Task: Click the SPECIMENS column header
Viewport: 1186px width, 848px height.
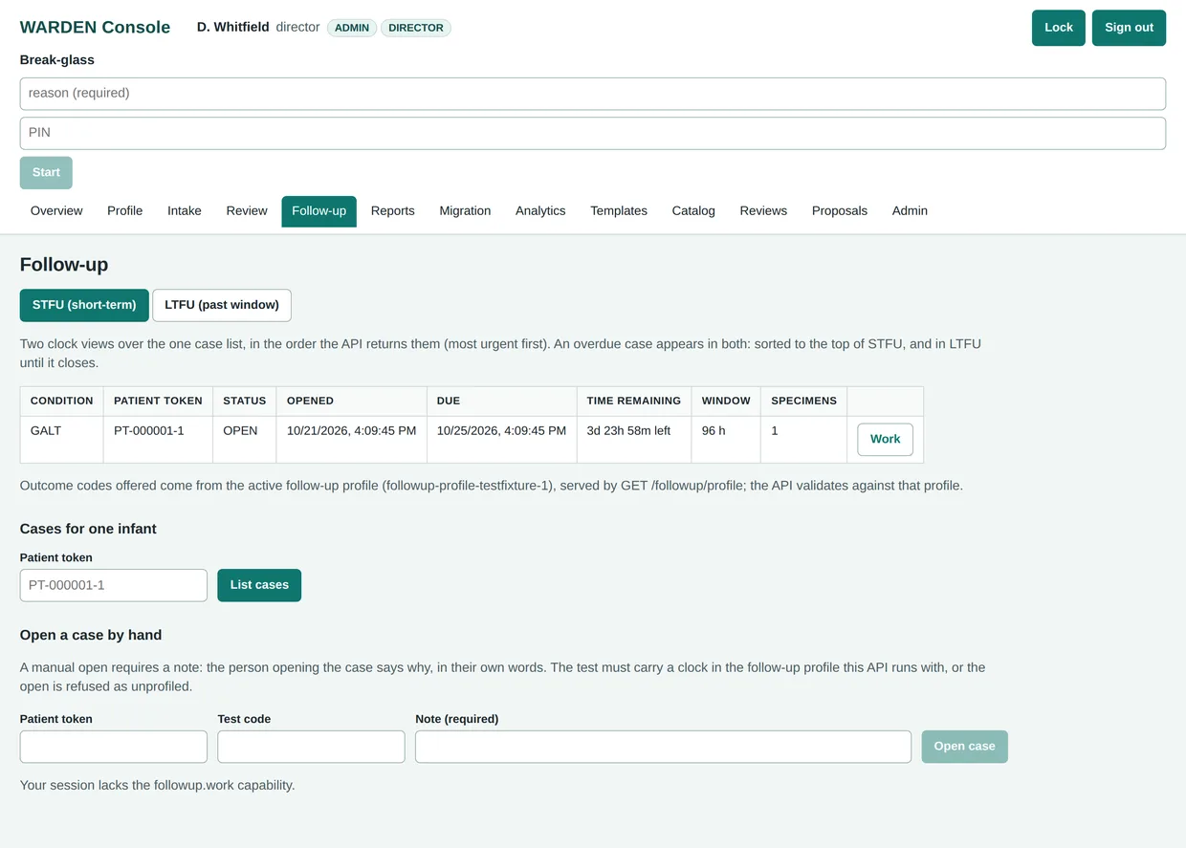Action: (803, 401)
